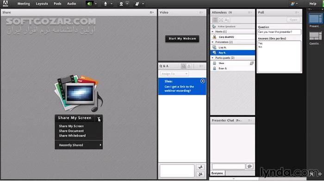Image resolution: width=324 pixels, height=182 pixels.
Task: Send the Presenter Chat message icon
Action: click(249, 166)
